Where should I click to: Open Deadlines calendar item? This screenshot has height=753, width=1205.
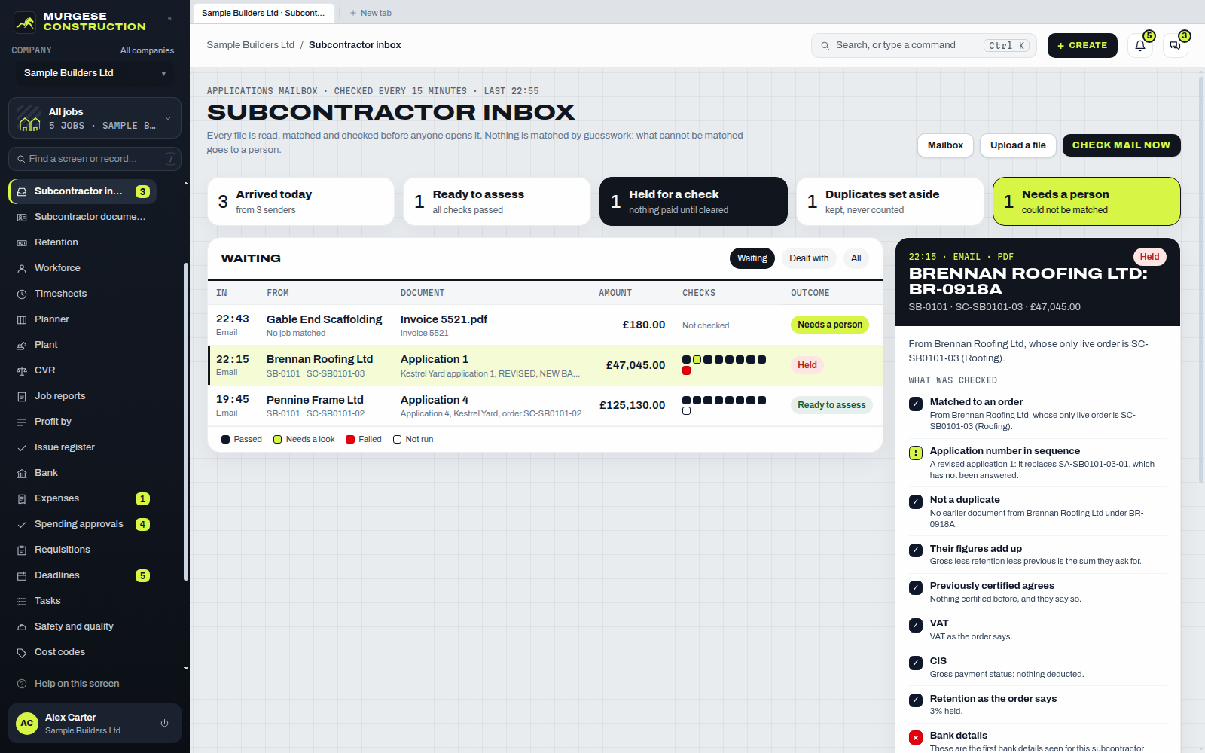[83, 575]
